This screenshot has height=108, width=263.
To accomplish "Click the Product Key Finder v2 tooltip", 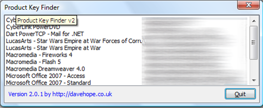I will click(46, 21).
